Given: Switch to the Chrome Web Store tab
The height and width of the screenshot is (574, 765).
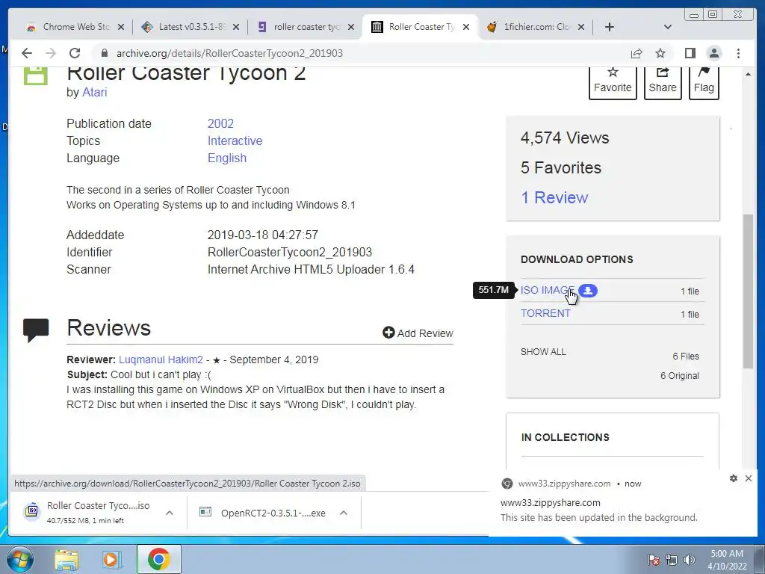Looking at the screenshot, I should (x=75, y=27).
